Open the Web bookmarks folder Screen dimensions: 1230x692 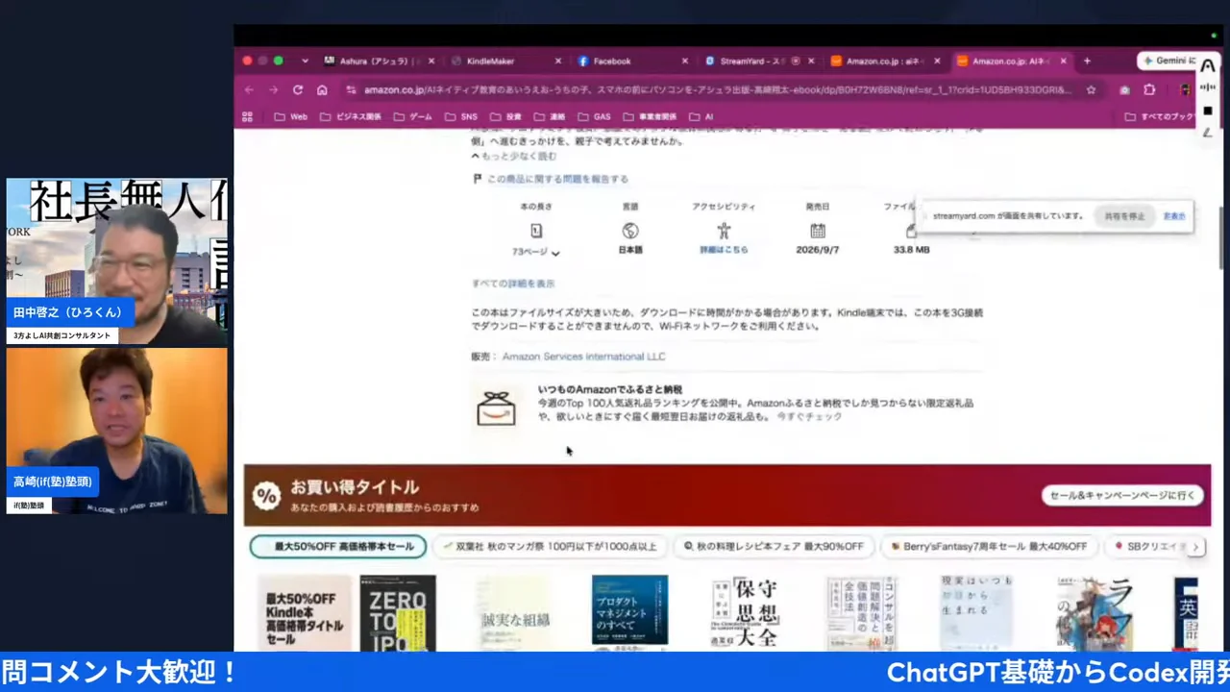291,116
